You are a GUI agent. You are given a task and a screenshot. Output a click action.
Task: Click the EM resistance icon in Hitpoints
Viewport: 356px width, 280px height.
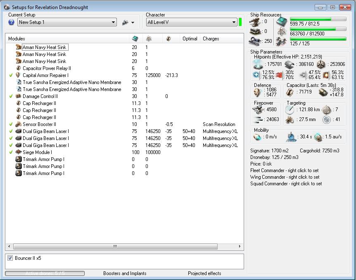[x=256, y=75]
